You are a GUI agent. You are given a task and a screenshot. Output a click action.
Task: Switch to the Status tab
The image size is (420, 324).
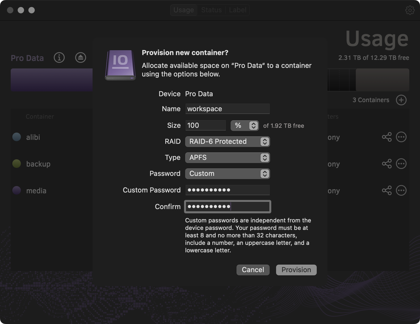coord(211,10)
